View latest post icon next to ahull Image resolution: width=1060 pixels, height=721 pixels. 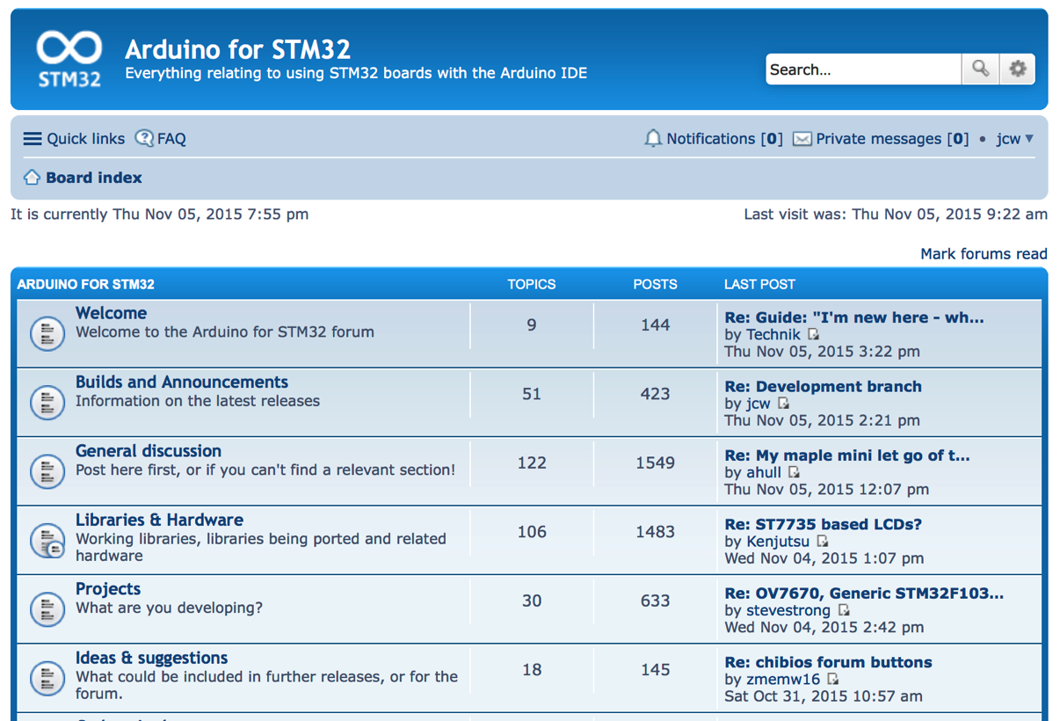click(794, 472)
